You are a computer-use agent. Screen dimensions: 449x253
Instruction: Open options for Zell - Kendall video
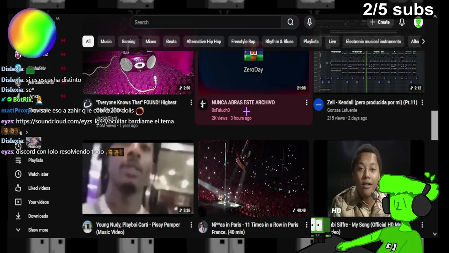click(422, 103)
